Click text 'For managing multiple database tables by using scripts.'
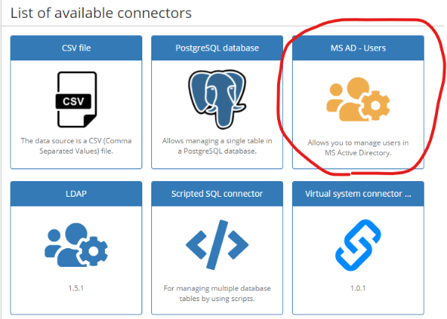This screenshot has height=319, width=447. 218,294
